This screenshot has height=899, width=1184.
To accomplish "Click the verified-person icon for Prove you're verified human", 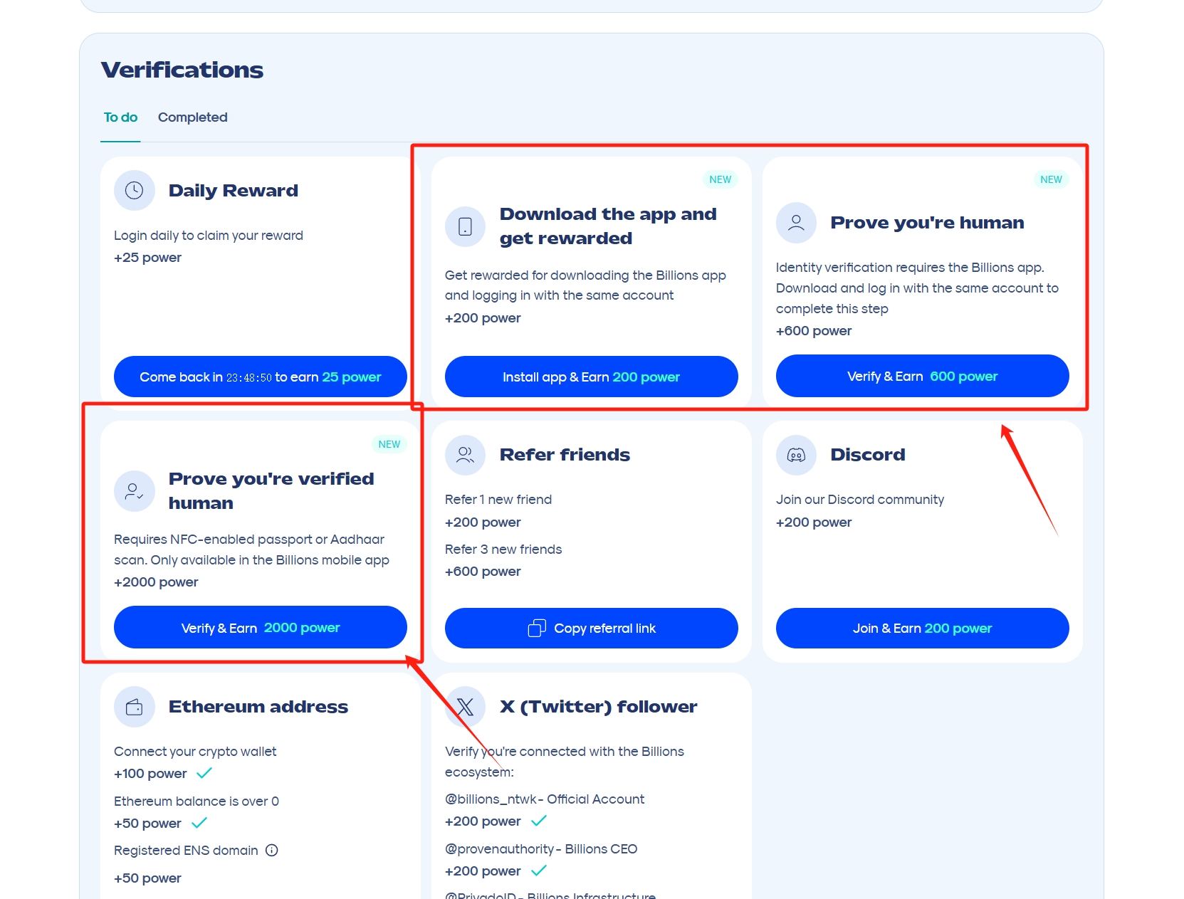I will point(134,491).
